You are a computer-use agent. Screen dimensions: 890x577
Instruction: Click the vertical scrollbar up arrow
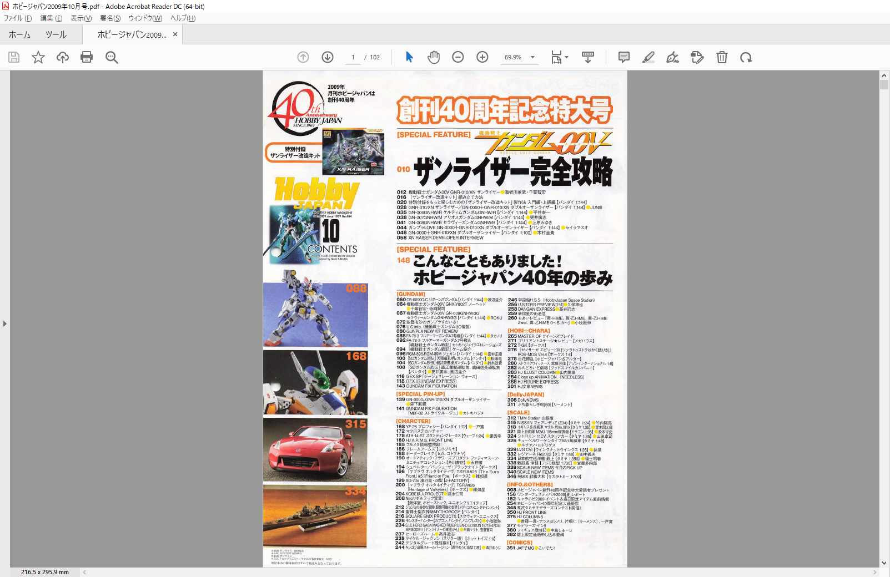pyautogui.click(x=884, y=75)
